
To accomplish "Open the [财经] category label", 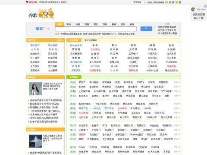I will 72,125.
